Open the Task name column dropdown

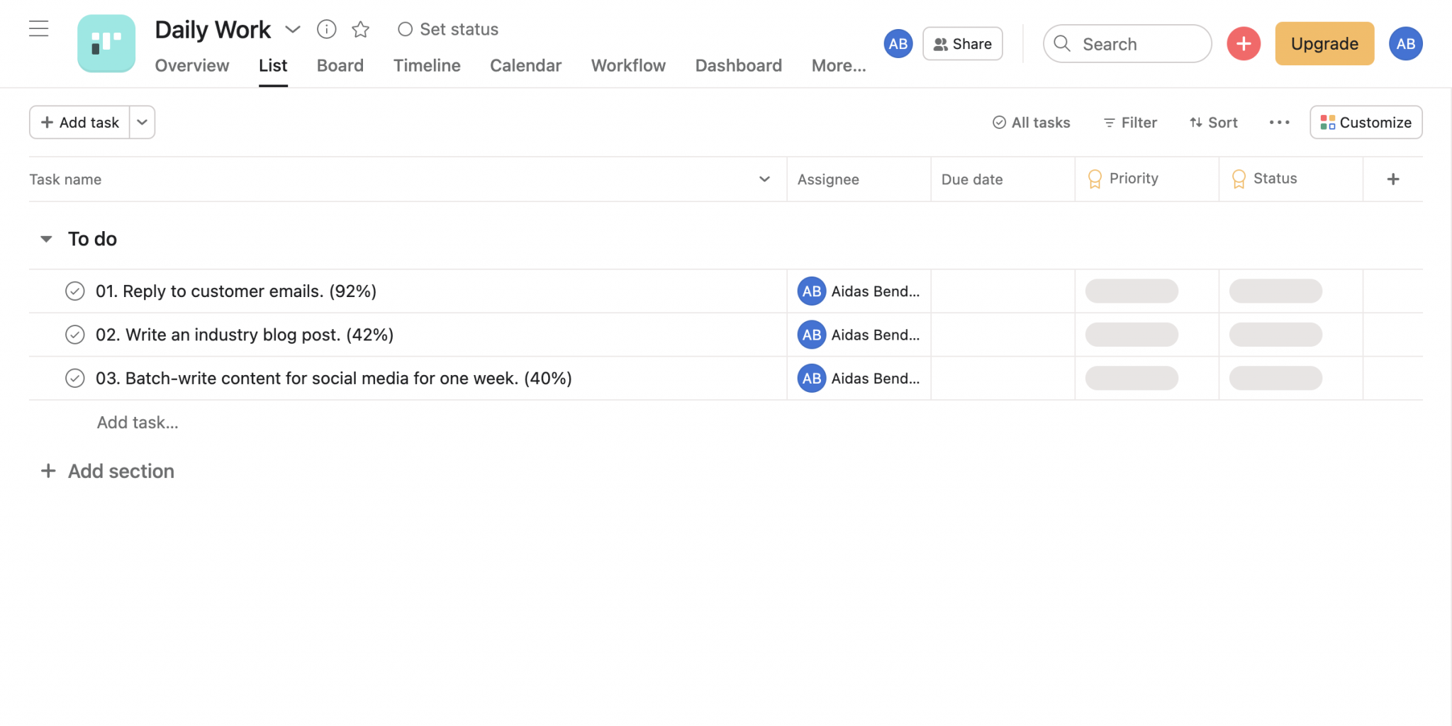pos(764,179)
